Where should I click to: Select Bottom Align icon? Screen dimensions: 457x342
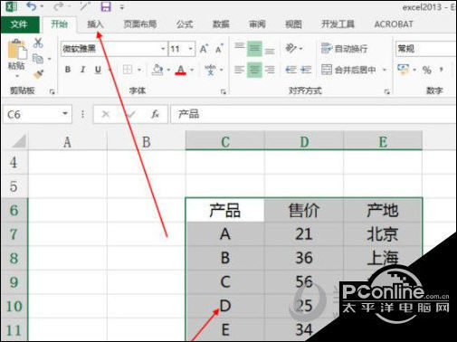point(270,51)
